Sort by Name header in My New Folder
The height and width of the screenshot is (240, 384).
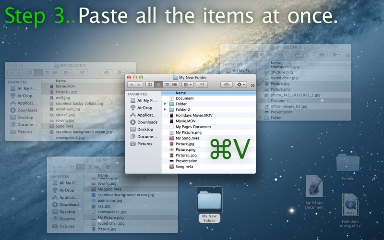click(x=181, y=93)
